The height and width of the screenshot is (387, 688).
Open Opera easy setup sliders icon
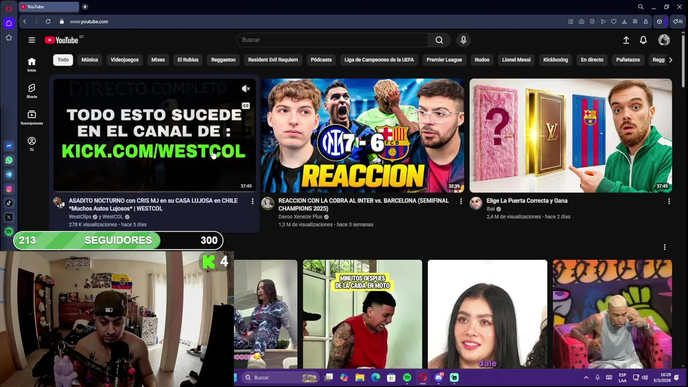(635, 21)
